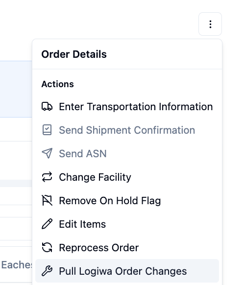
Task: Click the circular refresh Reprocess Order icon
Action: tap(47, 248)
